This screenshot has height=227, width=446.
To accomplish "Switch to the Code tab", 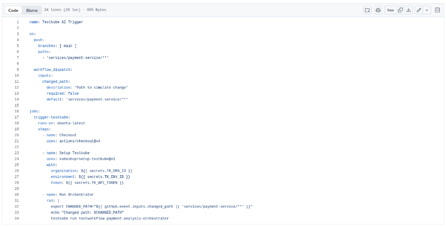I will tap(13, 10).
